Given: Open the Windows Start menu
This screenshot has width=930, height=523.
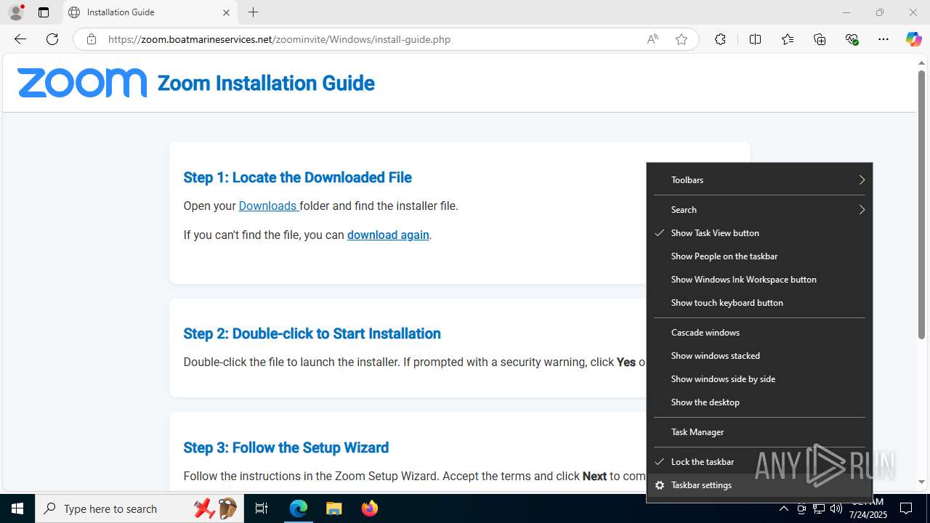Looking at the screenshot, I should [x=17, y=508].
